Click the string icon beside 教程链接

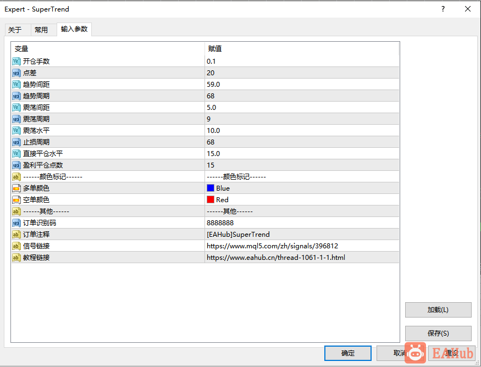(x=16, y=258)
